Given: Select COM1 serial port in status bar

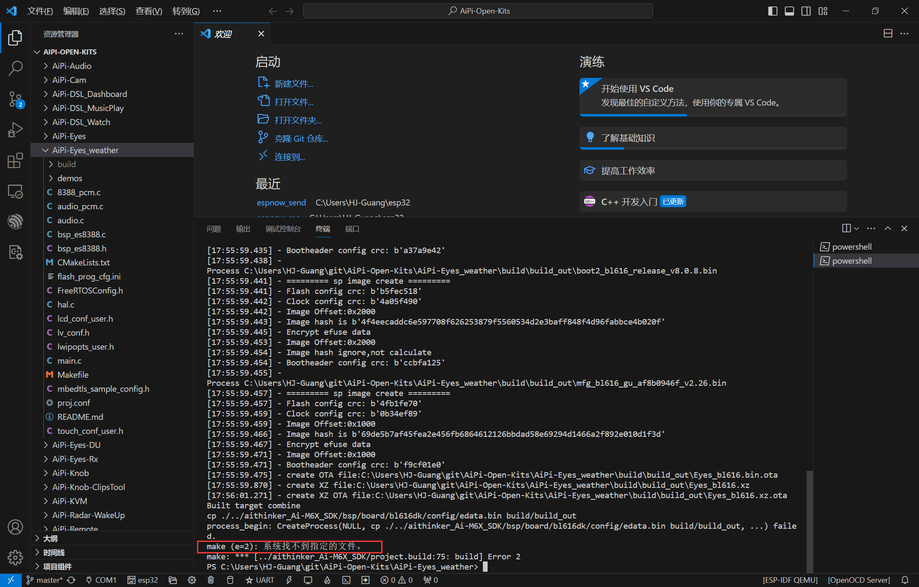Looking at the screenshot, I should click(101, 580).
